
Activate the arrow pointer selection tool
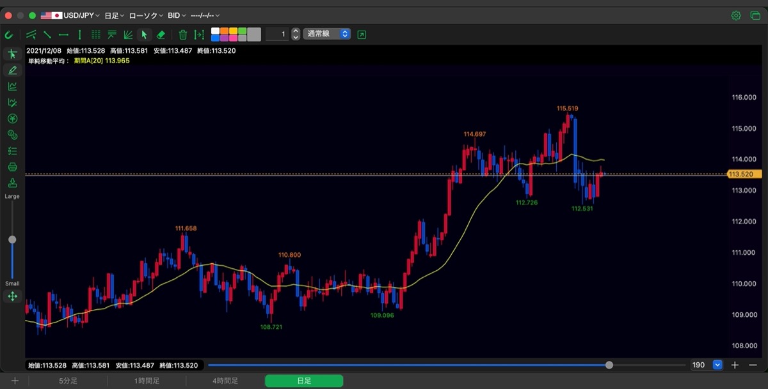tap(144, 34)
